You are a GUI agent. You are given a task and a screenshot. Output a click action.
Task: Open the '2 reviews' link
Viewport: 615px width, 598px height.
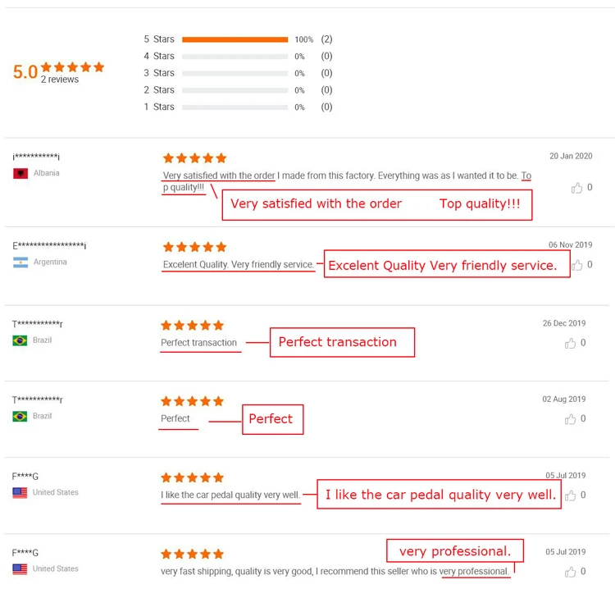tap(60, 80)
